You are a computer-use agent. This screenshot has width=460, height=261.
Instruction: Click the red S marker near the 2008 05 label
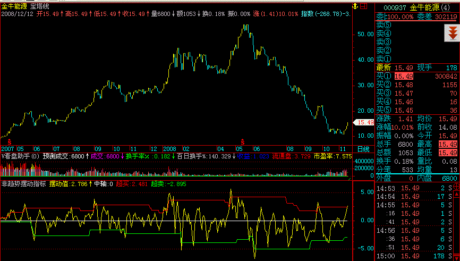click(x=243, y=142)
